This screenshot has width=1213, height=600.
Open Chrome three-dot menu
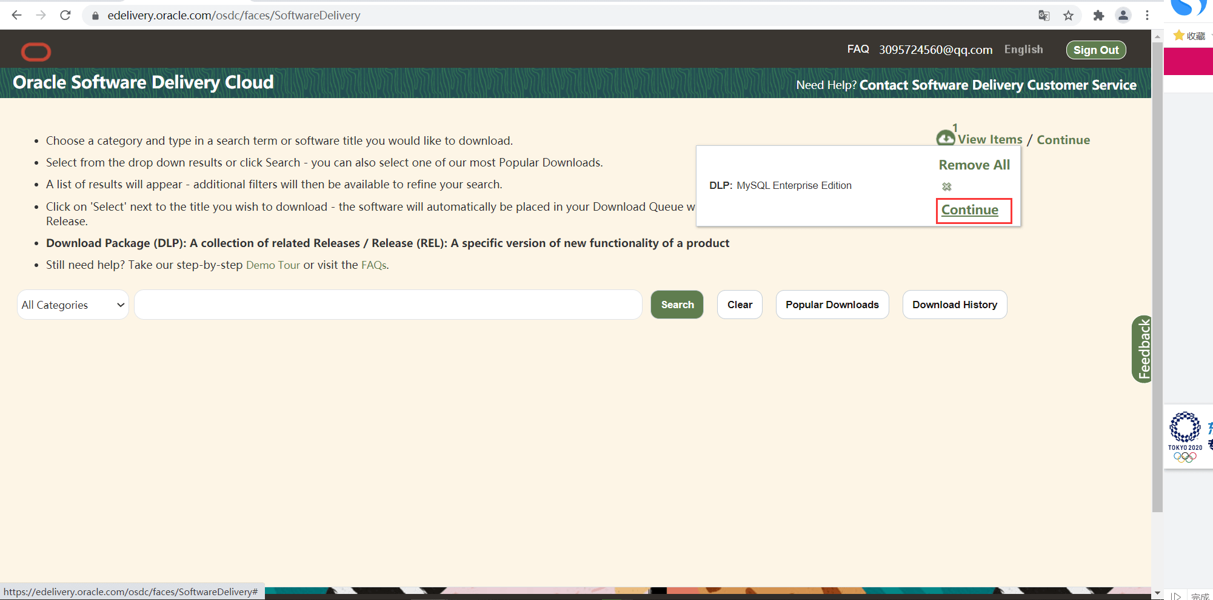point(1147,16)
